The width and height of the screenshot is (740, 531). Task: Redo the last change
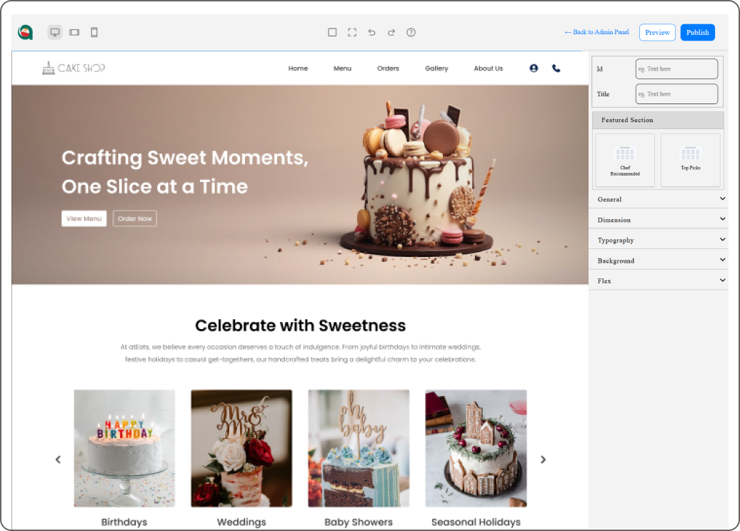click(x=391, y=32)
